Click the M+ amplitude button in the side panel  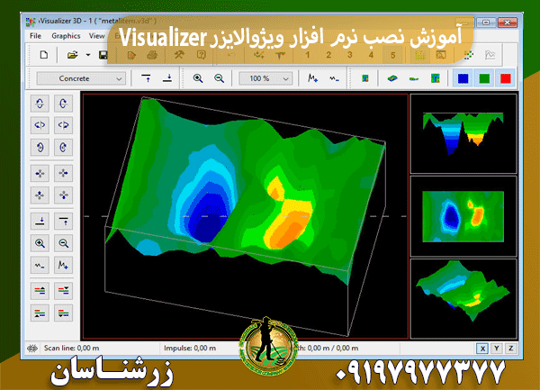point(63,266)
